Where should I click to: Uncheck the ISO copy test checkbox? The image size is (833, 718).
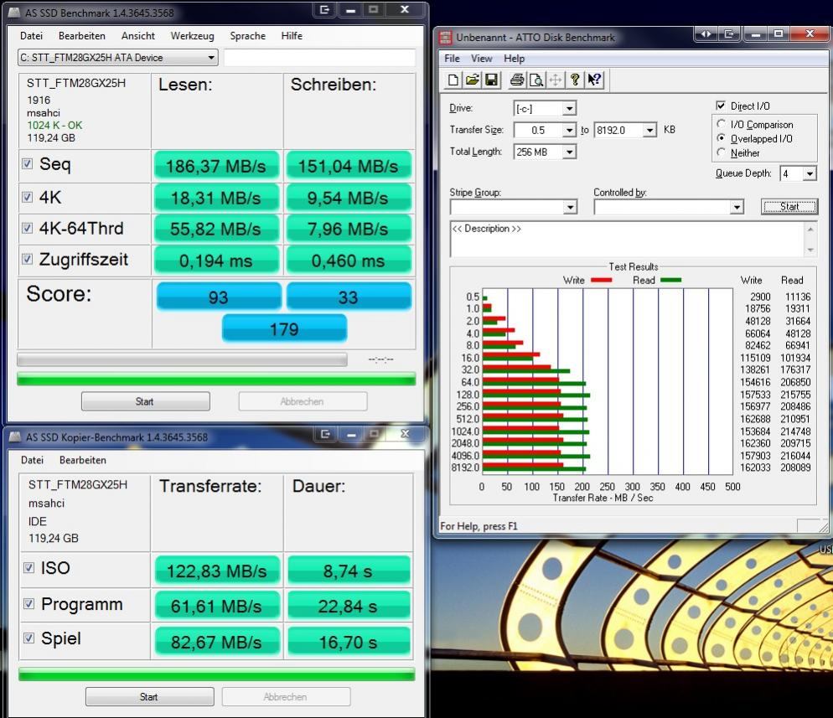(29, 568)
